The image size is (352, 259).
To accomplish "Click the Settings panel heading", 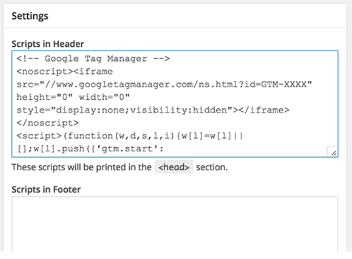I will (30, 16).
